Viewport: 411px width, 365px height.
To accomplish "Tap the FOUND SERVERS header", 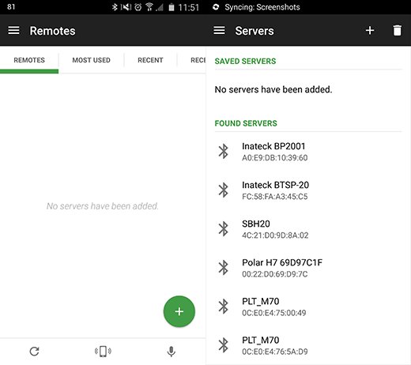I will point(246,123).
